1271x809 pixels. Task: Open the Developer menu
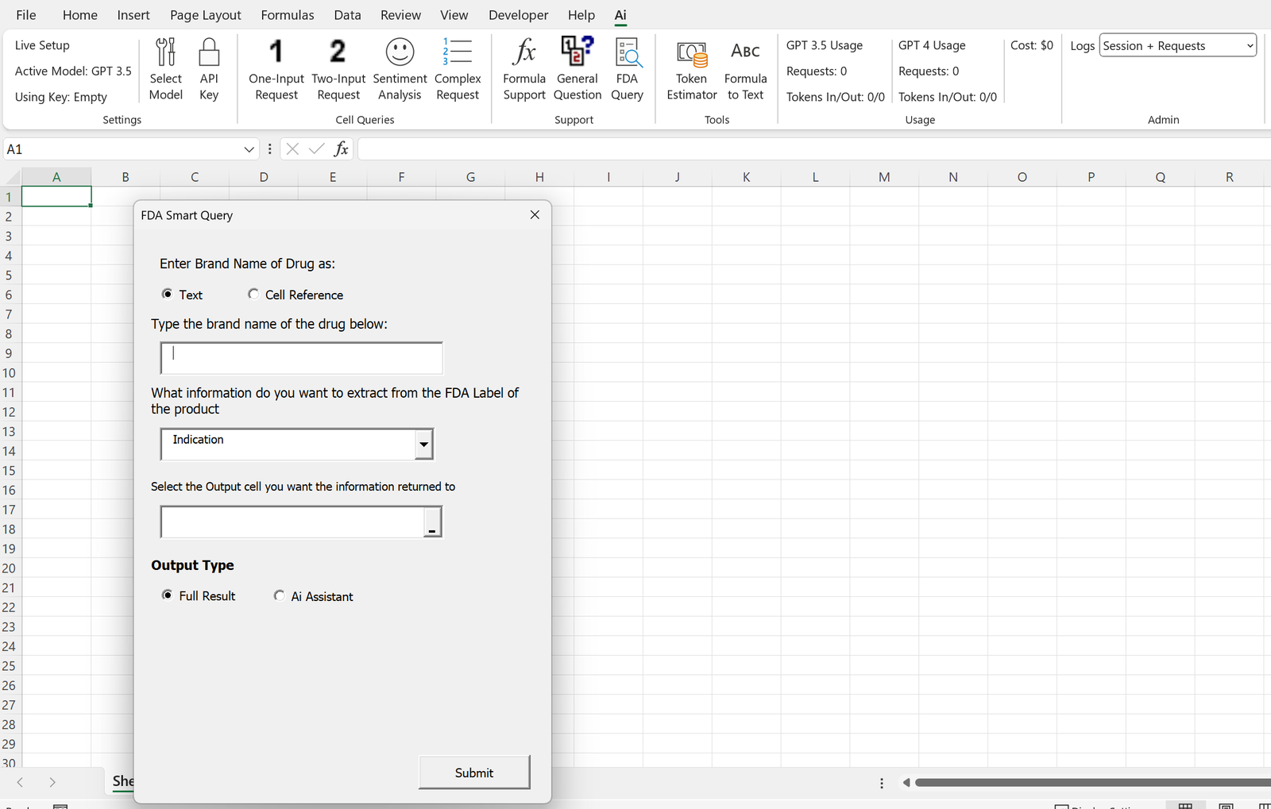pyautogui.click(x=518, y=15)
